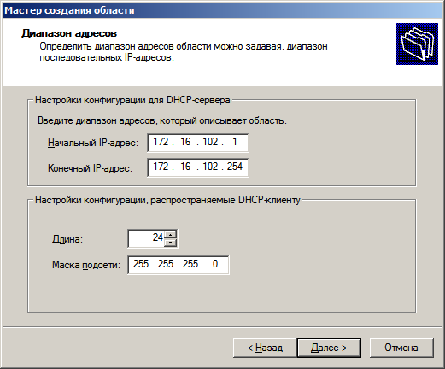This screenshot has height=369, width=445.
Task: Select third octet 255 of Маска подсети
Action: 190,264
